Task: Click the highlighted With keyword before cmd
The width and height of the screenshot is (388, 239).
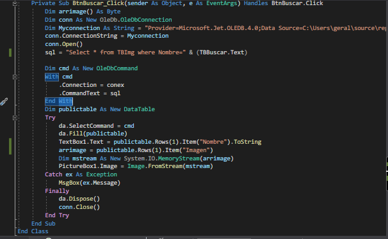Action: tap(52, 77)
